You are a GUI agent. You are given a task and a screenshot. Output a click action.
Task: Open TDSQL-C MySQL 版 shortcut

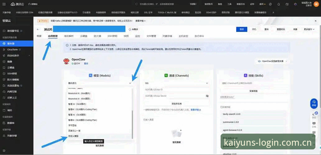[167, 12]
